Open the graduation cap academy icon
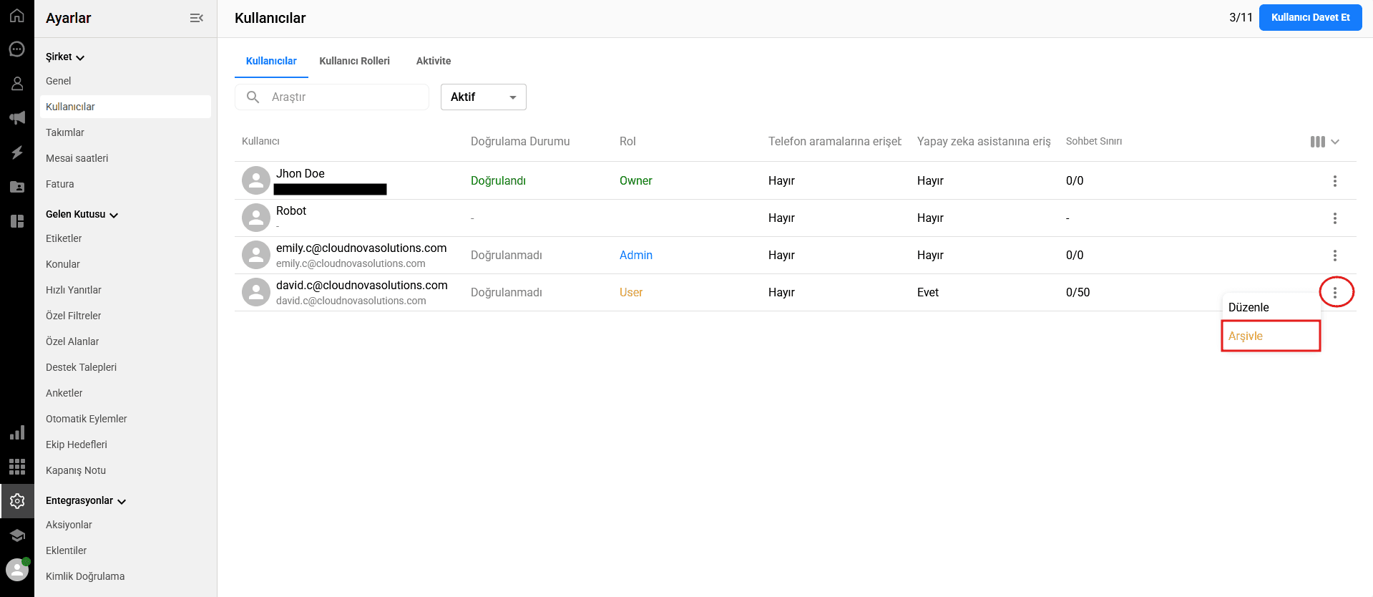The width and height of the screenshot is (1373, 597). point(17,535)
